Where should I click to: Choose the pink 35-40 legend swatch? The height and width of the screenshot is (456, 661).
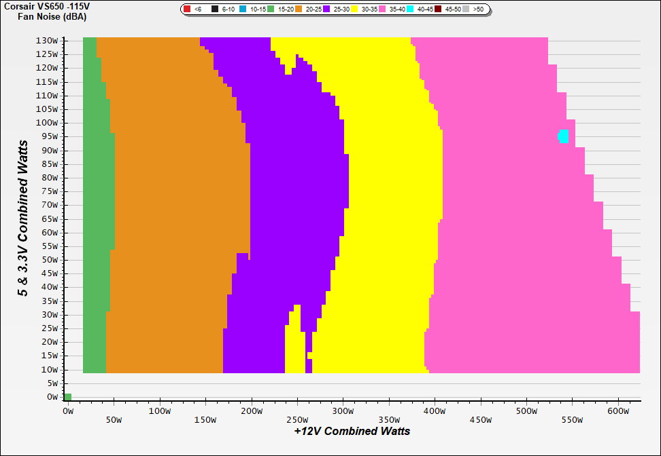(382, 9)
